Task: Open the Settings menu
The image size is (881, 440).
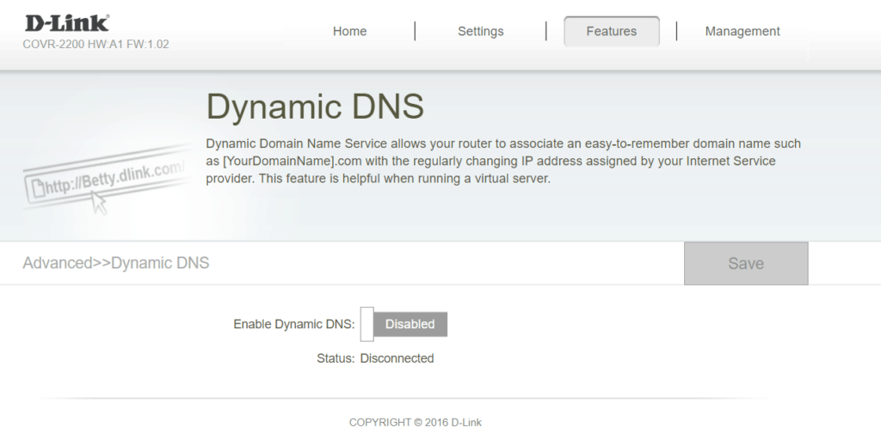Action: click(480, 31)
